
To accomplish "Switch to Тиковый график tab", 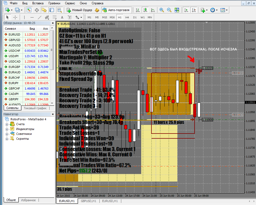I will 35,108.
